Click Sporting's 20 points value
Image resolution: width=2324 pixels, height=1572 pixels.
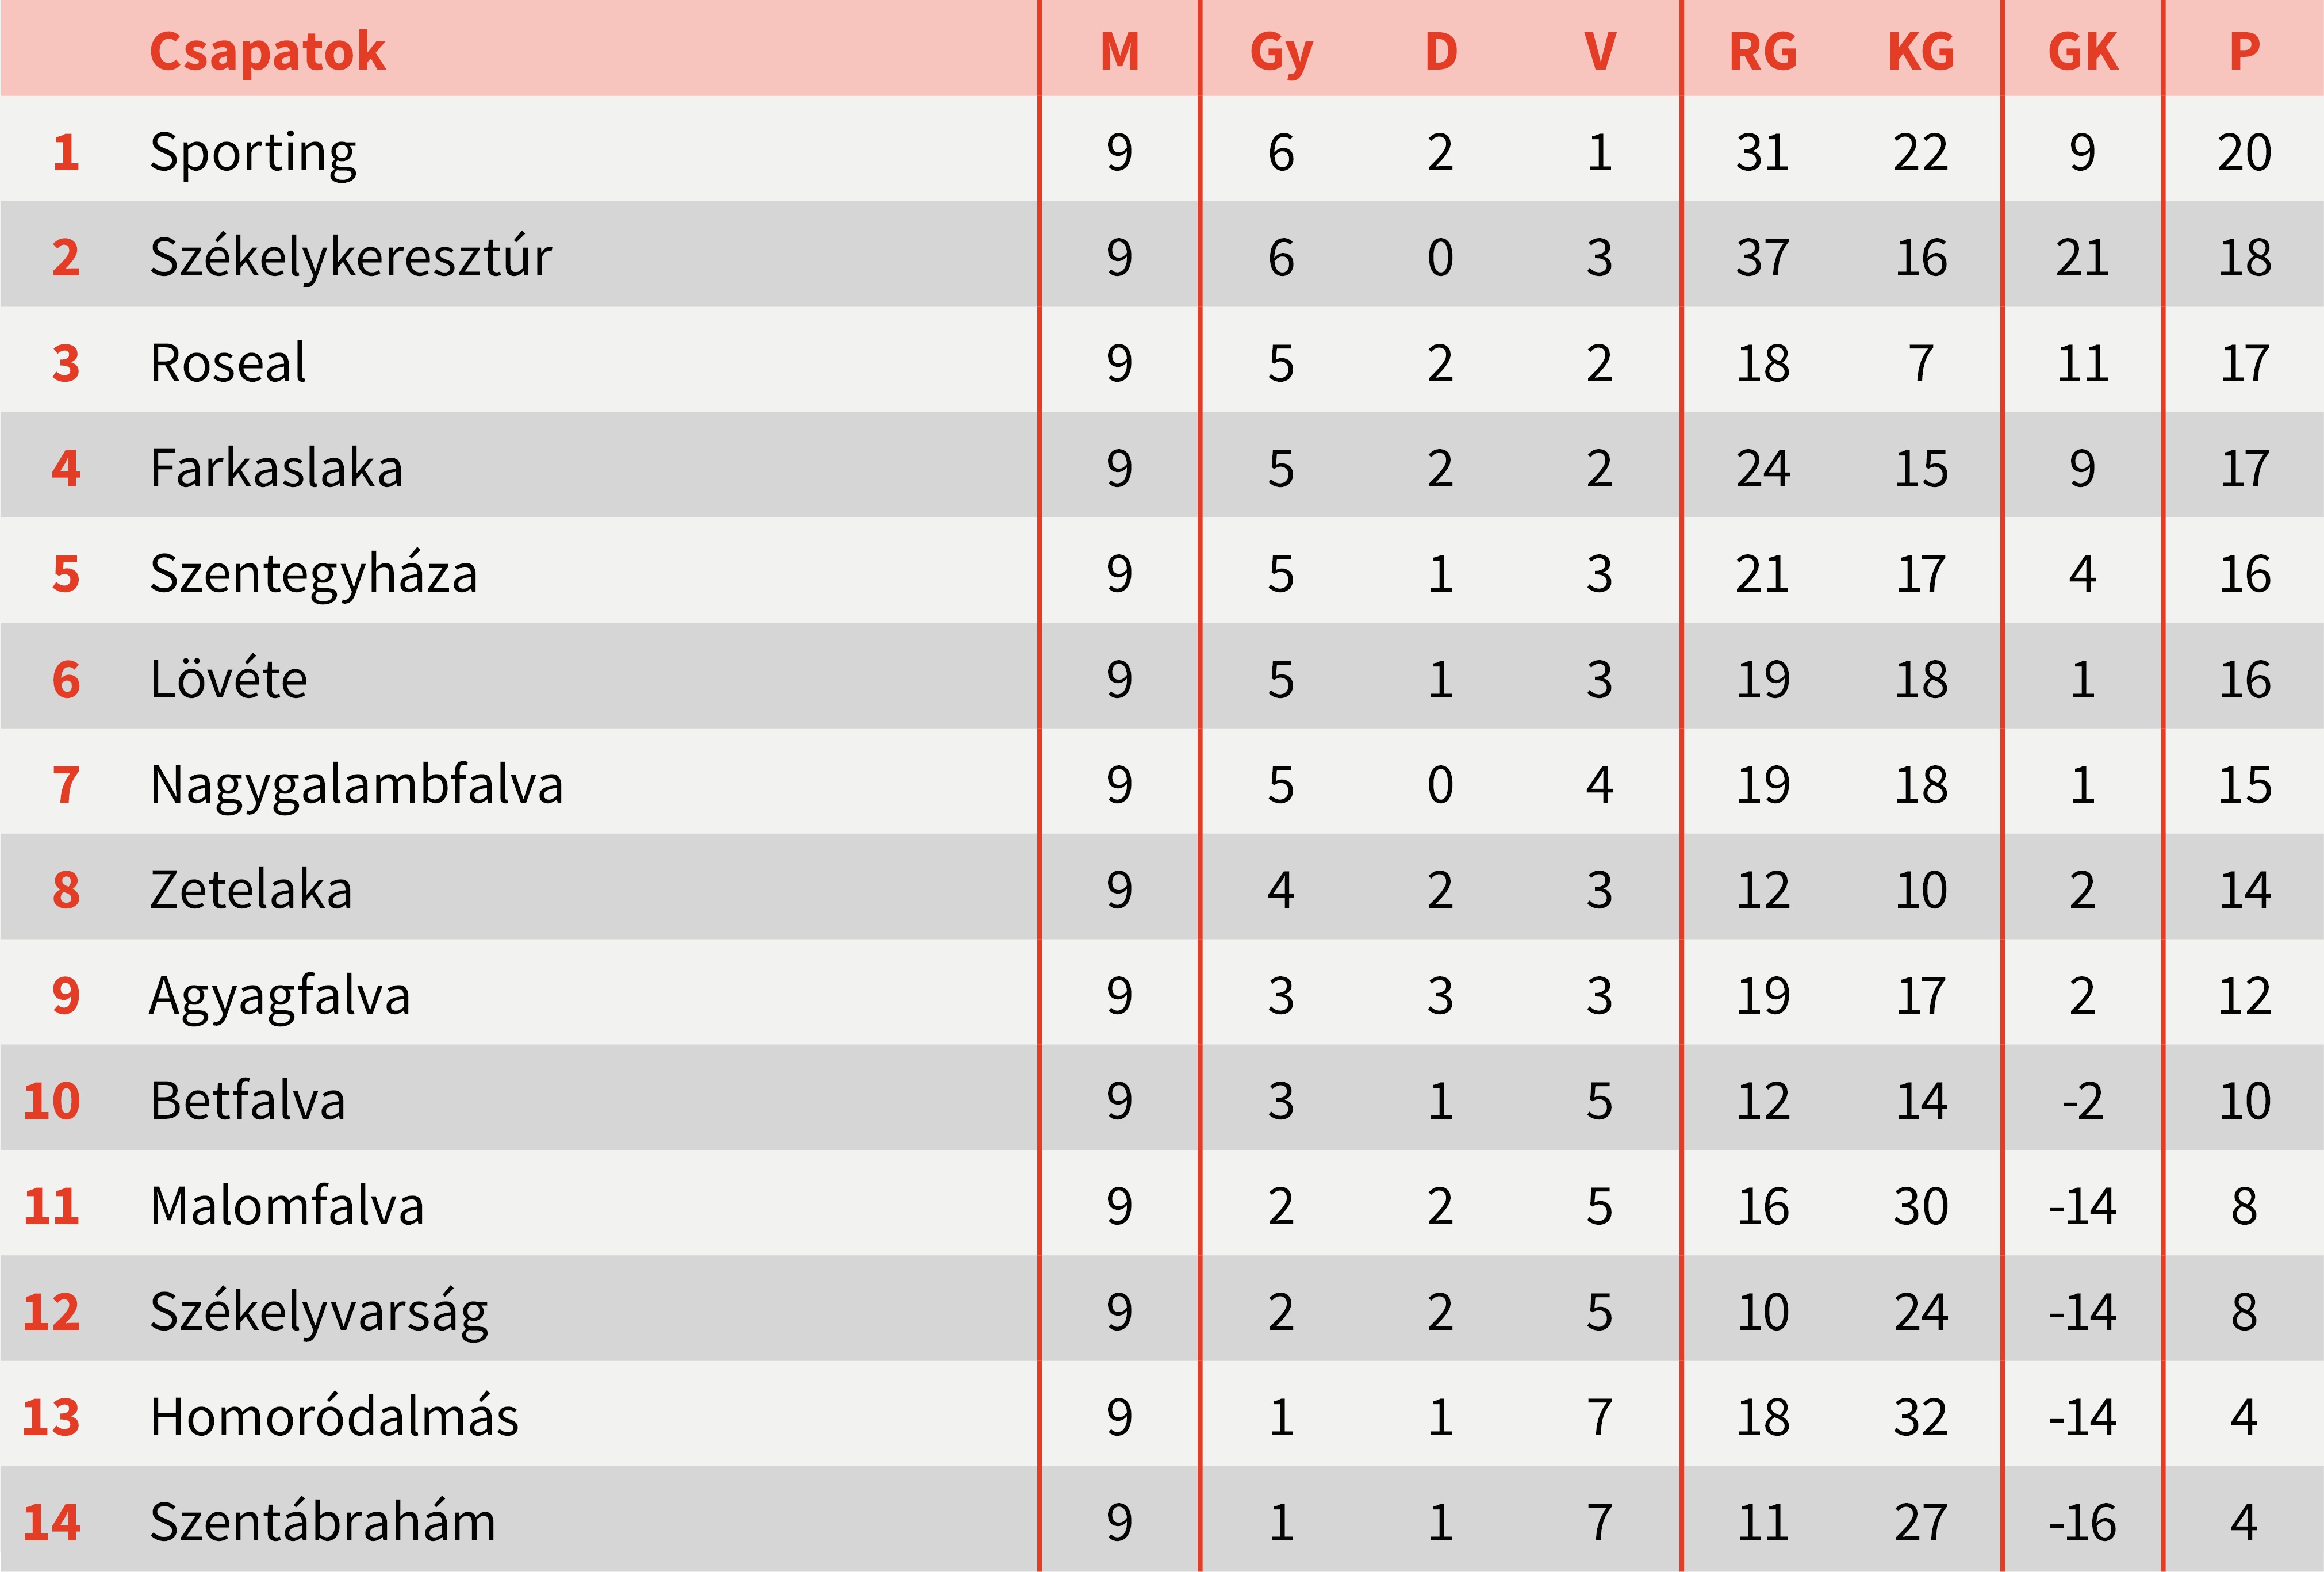click(x=2244, y=153)
